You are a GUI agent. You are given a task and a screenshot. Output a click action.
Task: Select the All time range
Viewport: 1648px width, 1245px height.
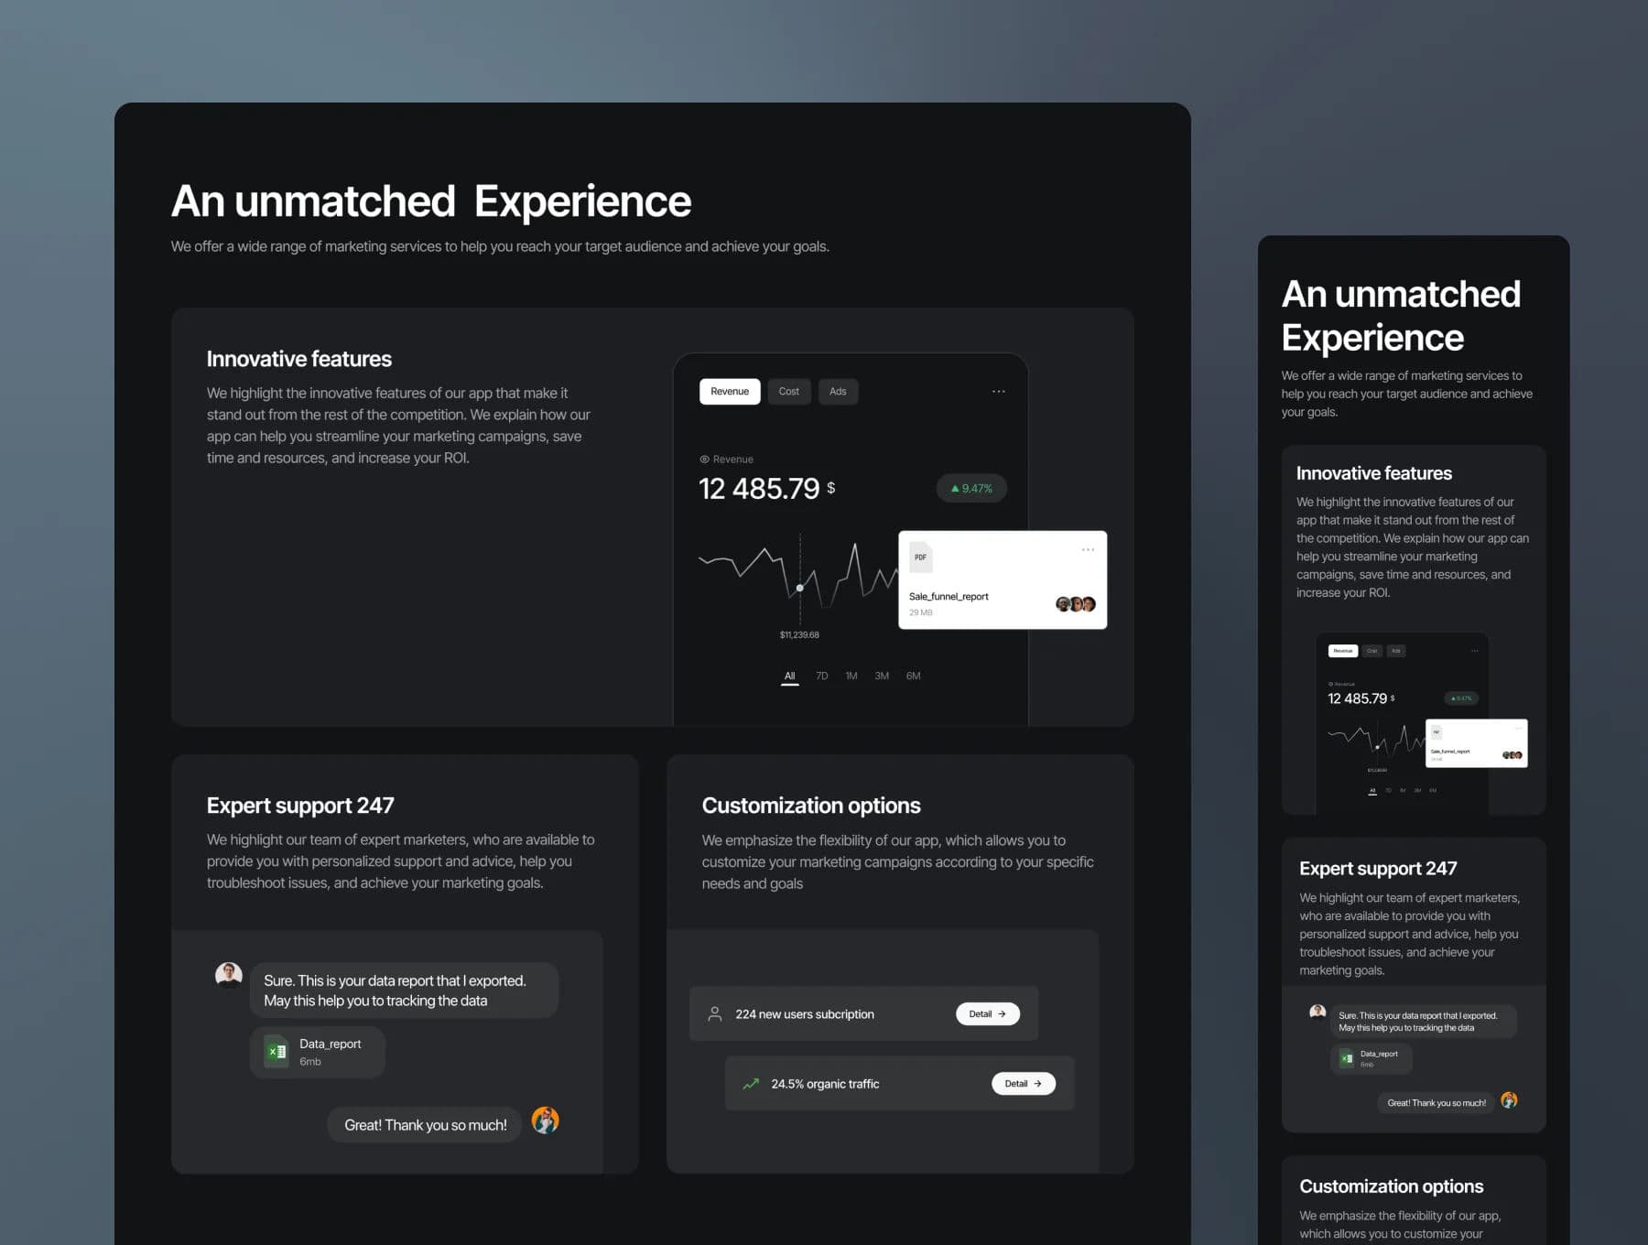coord(790,677)
